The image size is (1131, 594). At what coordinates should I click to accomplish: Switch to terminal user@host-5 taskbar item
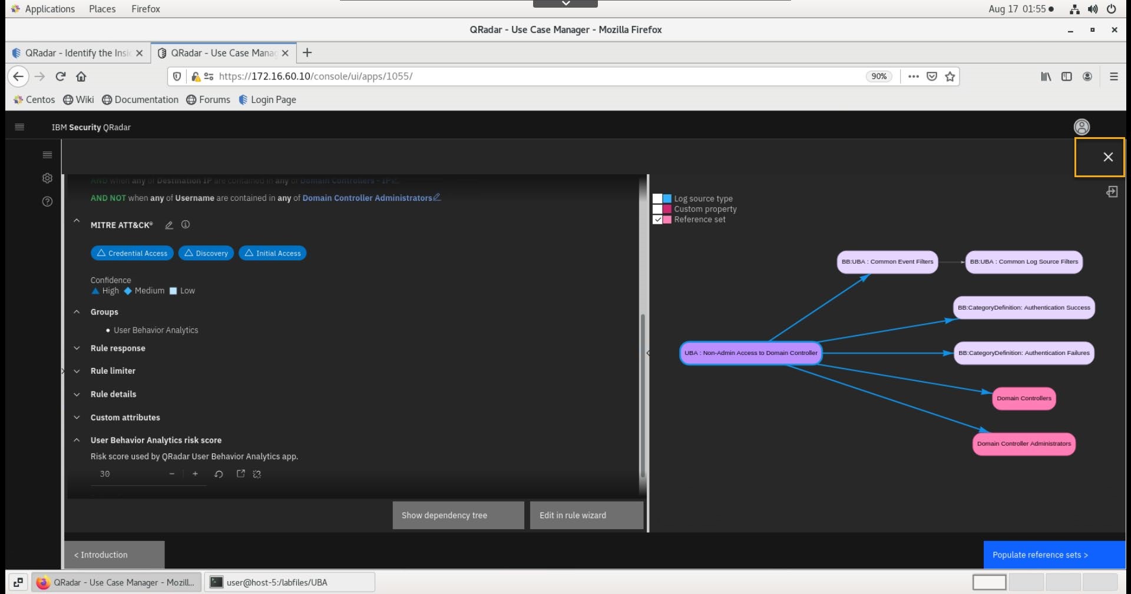point(290,582)
